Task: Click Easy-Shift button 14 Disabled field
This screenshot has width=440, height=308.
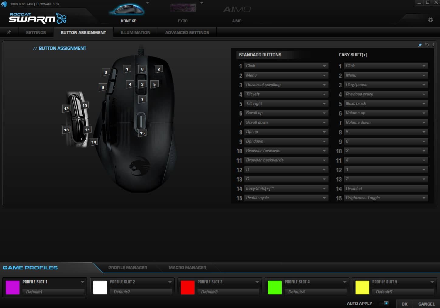Action: tap(386, 189)
